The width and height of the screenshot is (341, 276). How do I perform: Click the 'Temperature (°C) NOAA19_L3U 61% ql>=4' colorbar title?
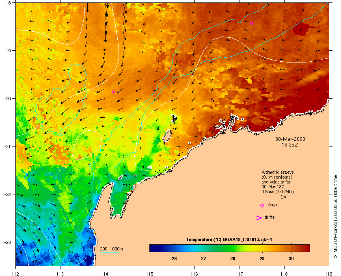pyautogui.click(x=229, y=240)
